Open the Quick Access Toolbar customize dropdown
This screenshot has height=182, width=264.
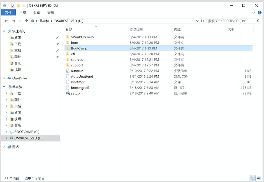click(24, 5)
